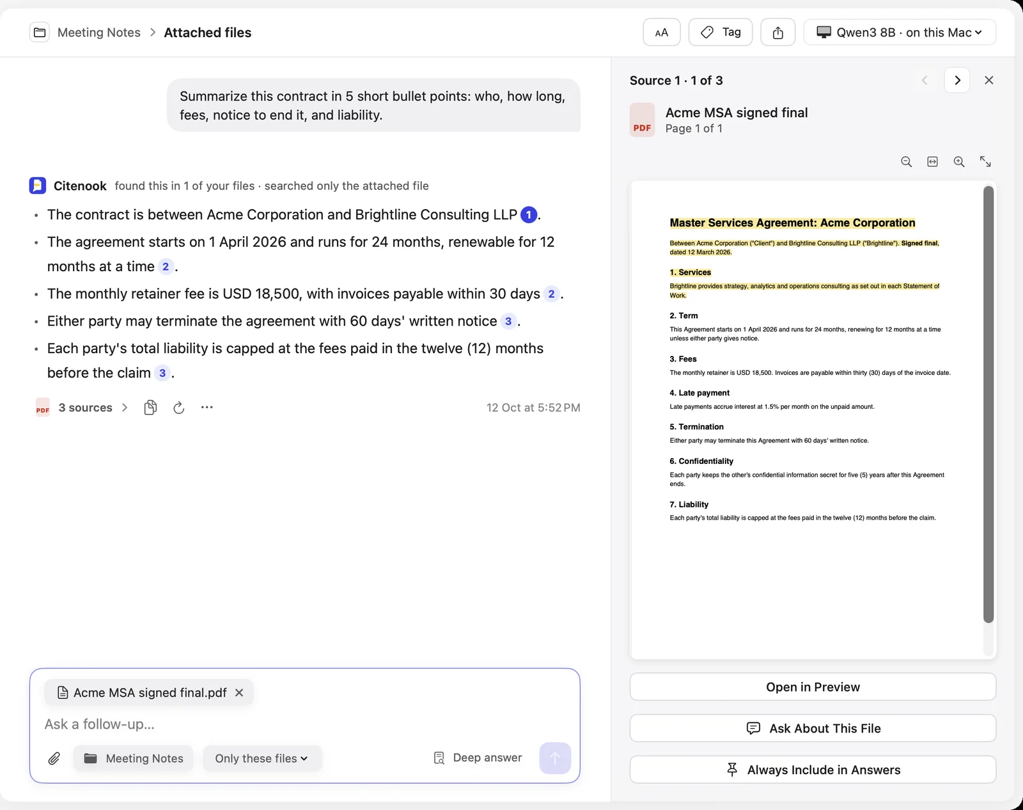Click the Tag button
The height and width of the screenshot is (810, 1023).
[721, 32]
